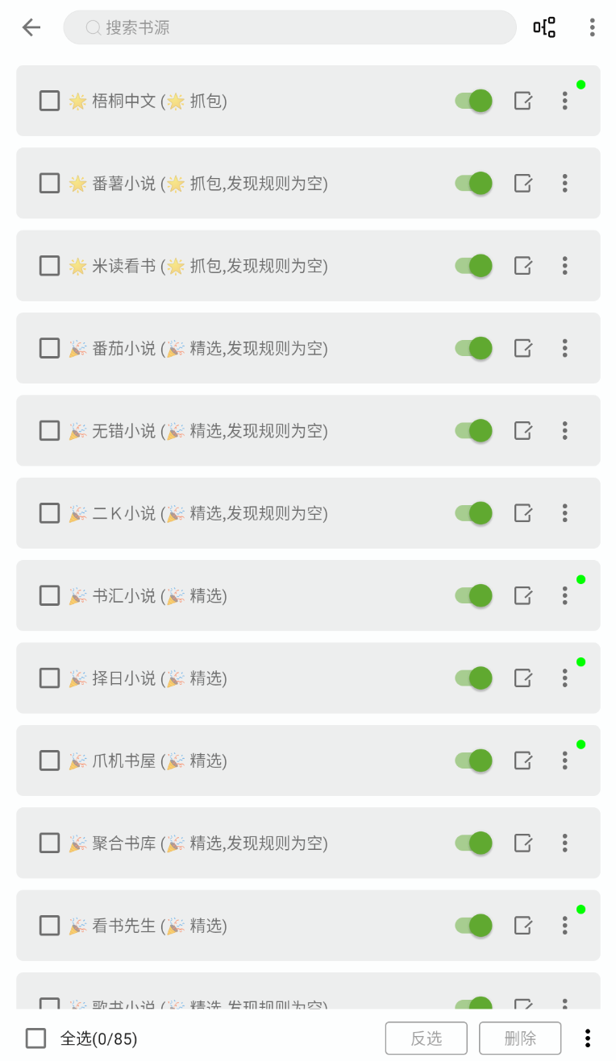The height and width of the screenshot is (1061, 616).
Task: Open more options for 二K小说
Action: click(x=564, y=513)
